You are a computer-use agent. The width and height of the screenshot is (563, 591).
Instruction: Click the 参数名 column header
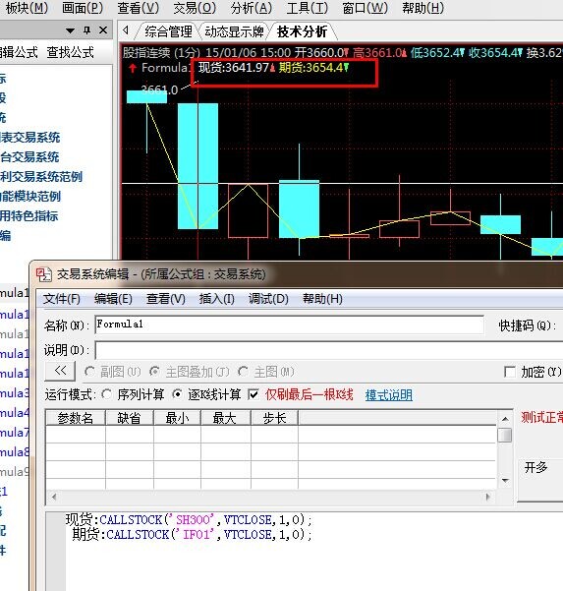pyautogui.click(x=76, y=418)
